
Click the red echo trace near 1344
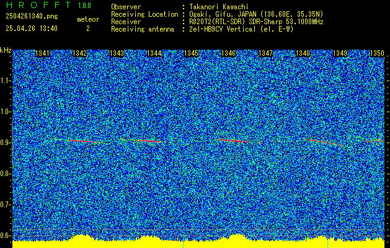[149, 141]
